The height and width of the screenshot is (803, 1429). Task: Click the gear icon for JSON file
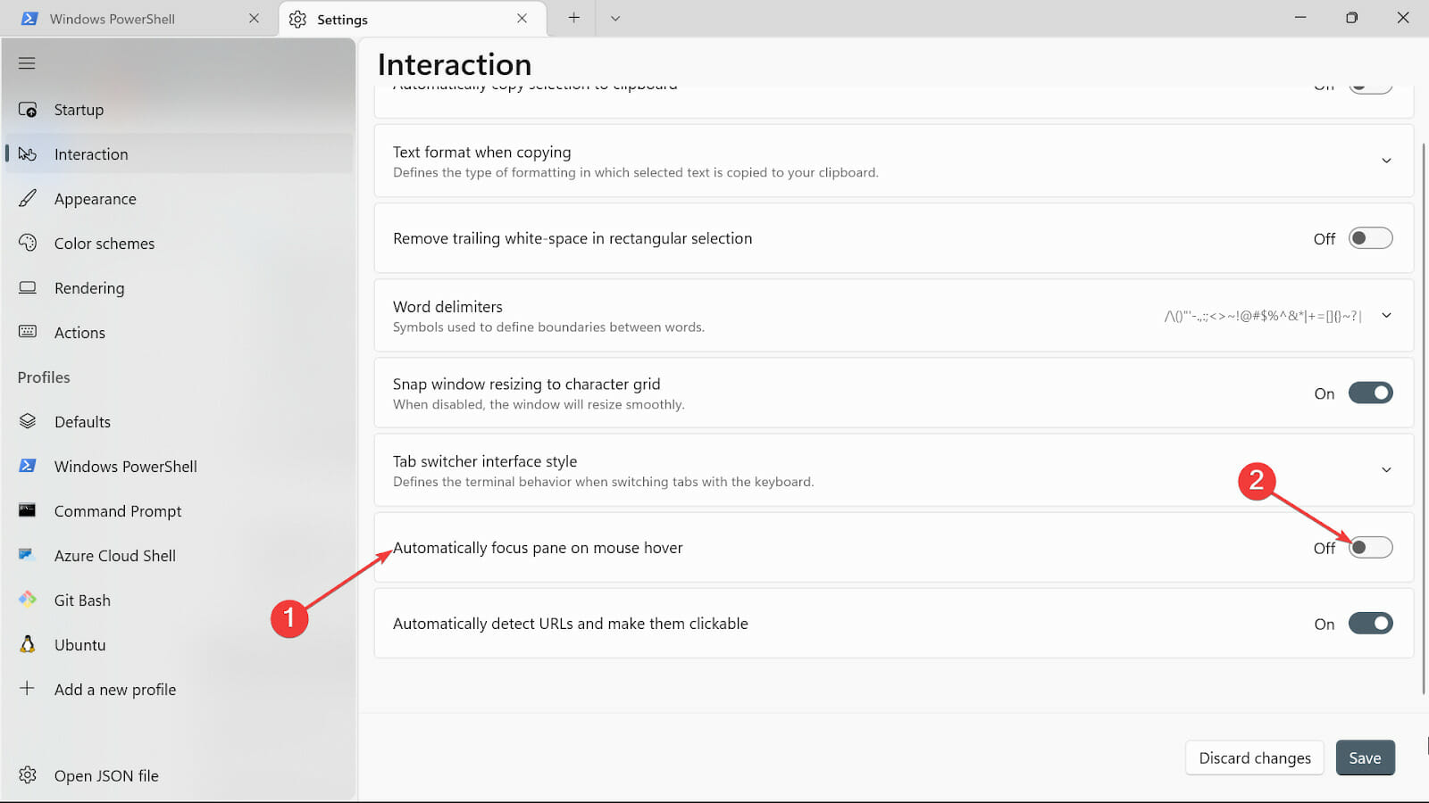coord(28,775)
